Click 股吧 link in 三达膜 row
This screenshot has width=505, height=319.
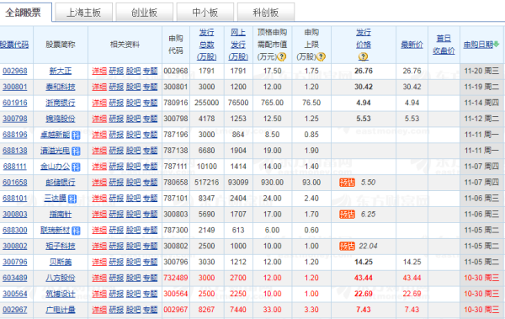[x=133, y=199]
